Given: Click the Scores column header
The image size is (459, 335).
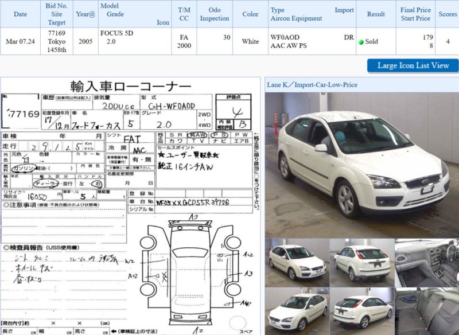Looking at the screenshot, I should tap(448, 14).
